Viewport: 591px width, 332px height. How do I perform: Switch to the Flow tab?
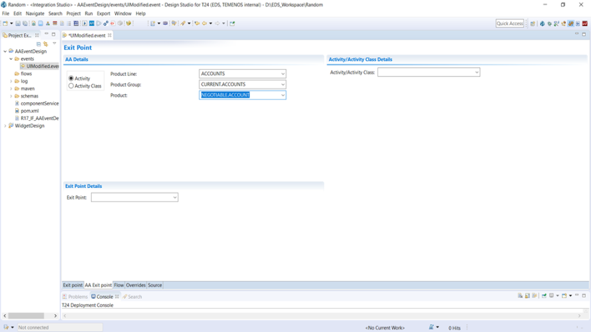119,286
